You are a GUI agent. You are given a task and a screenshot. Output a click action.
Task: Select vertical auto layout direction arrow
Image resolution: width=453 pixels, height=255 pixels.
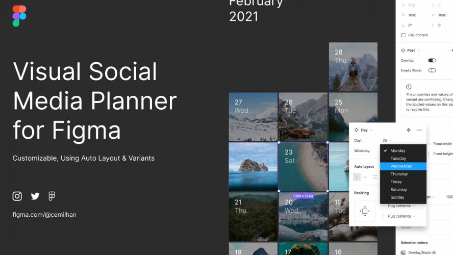(x=357, y=177)
